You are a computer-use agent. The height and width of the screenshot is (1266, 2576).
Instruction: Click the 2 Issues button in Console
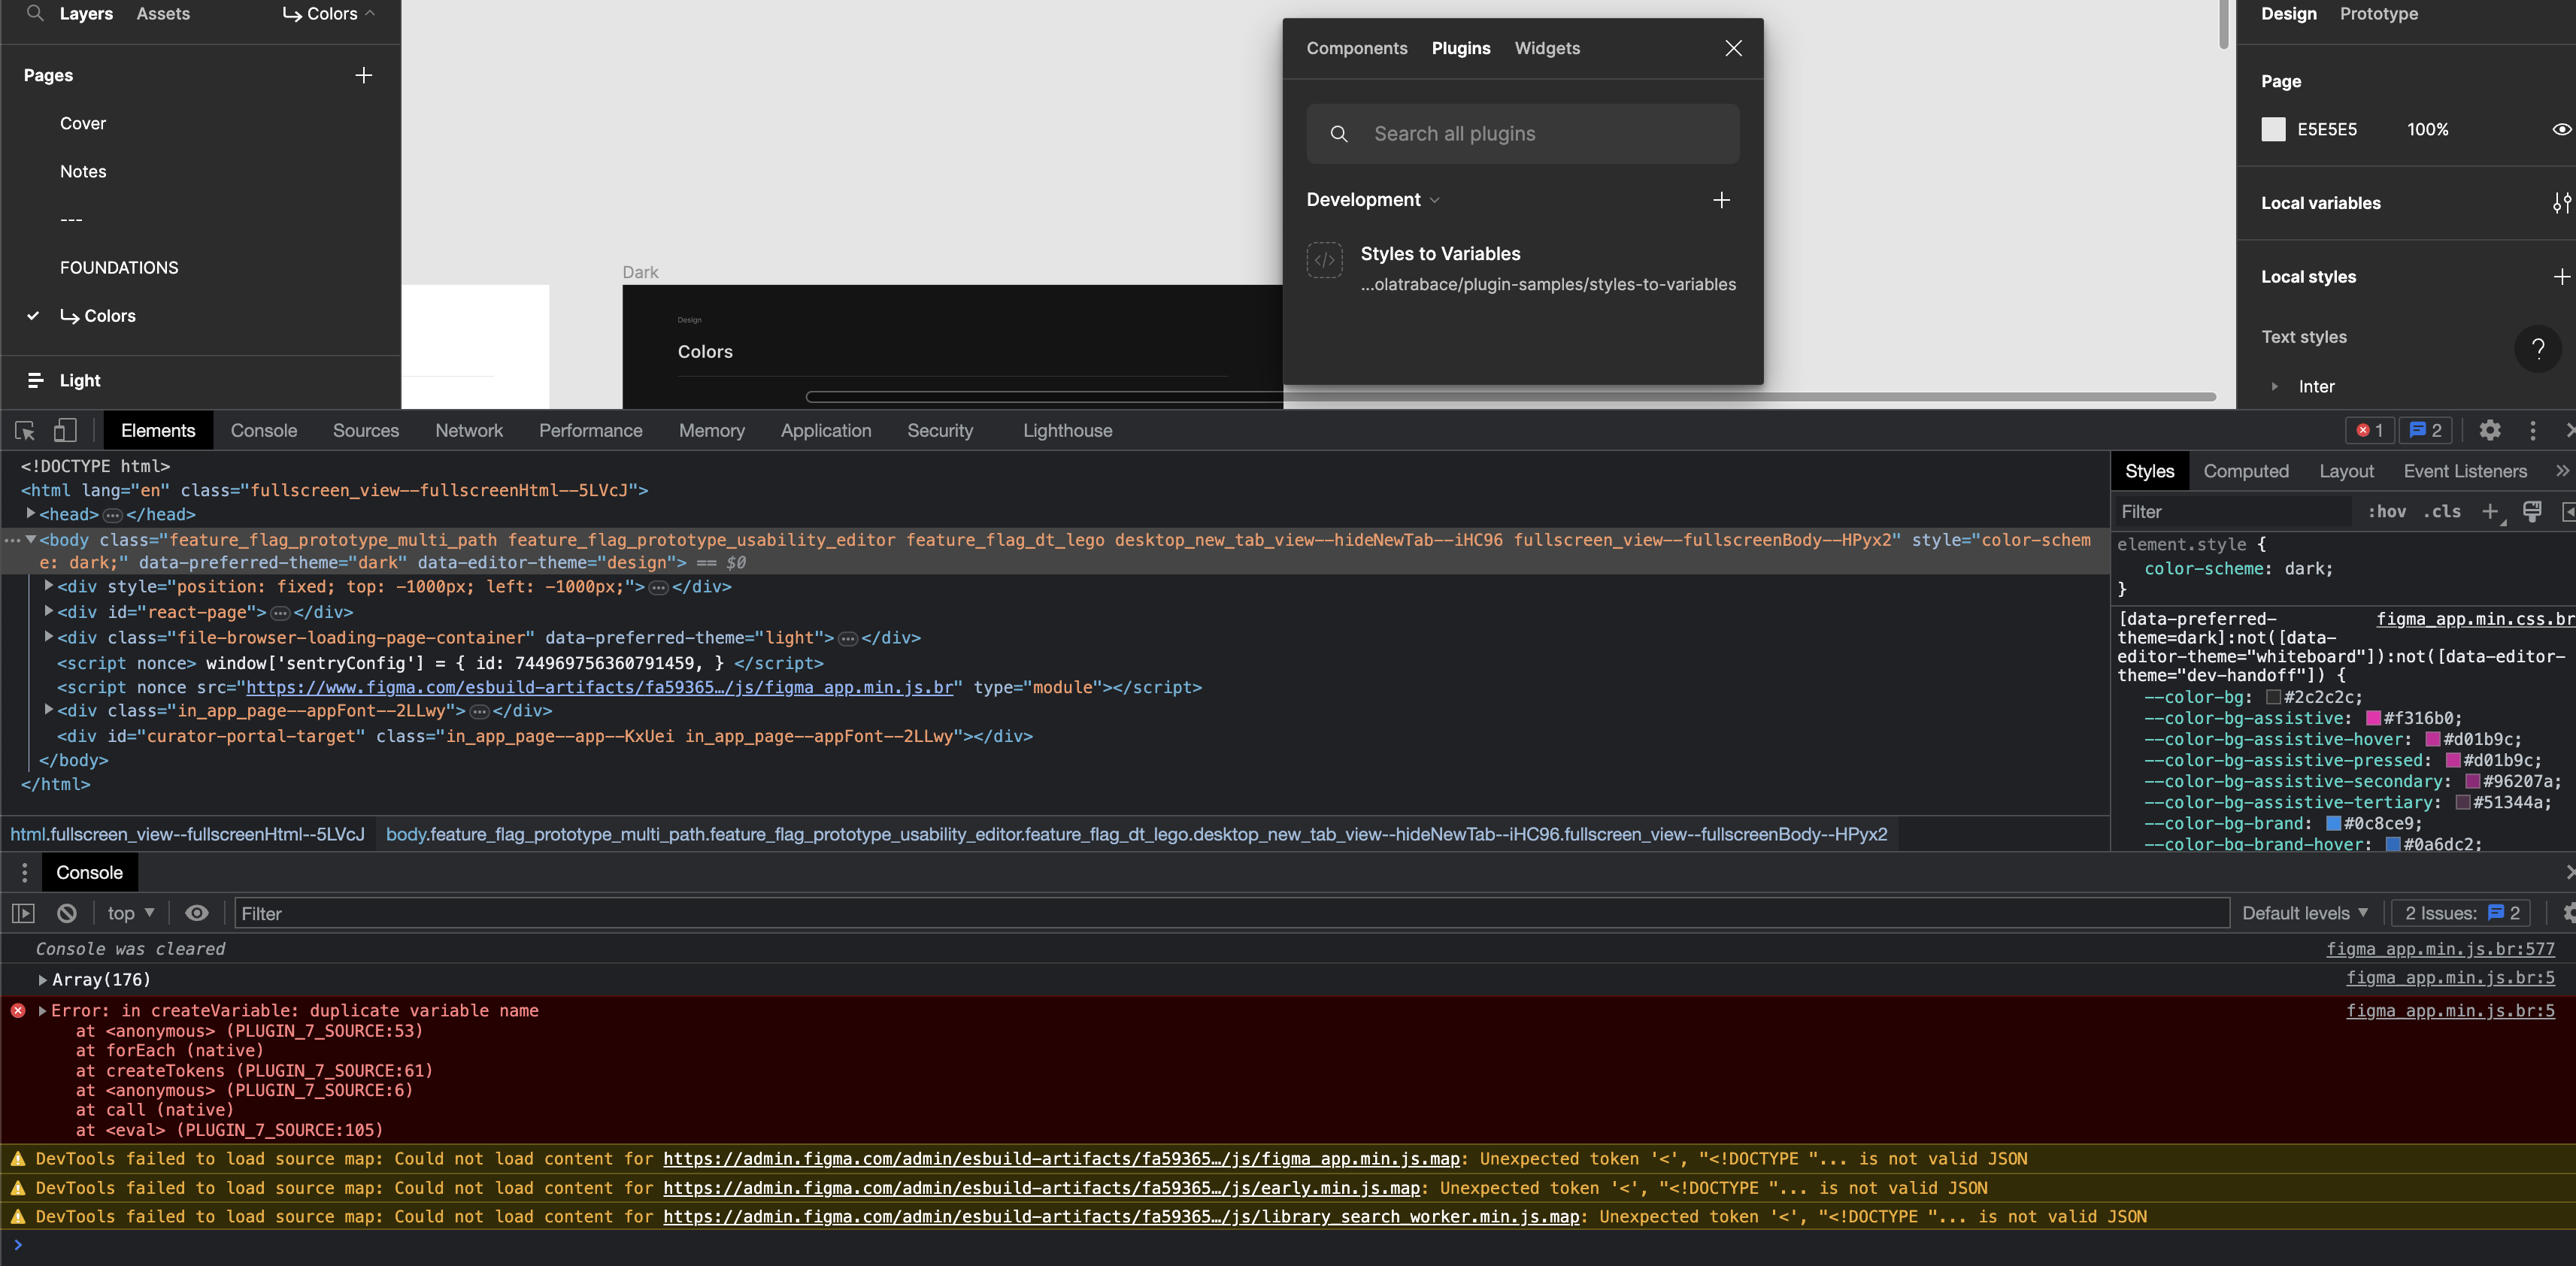coord(2459,913)
